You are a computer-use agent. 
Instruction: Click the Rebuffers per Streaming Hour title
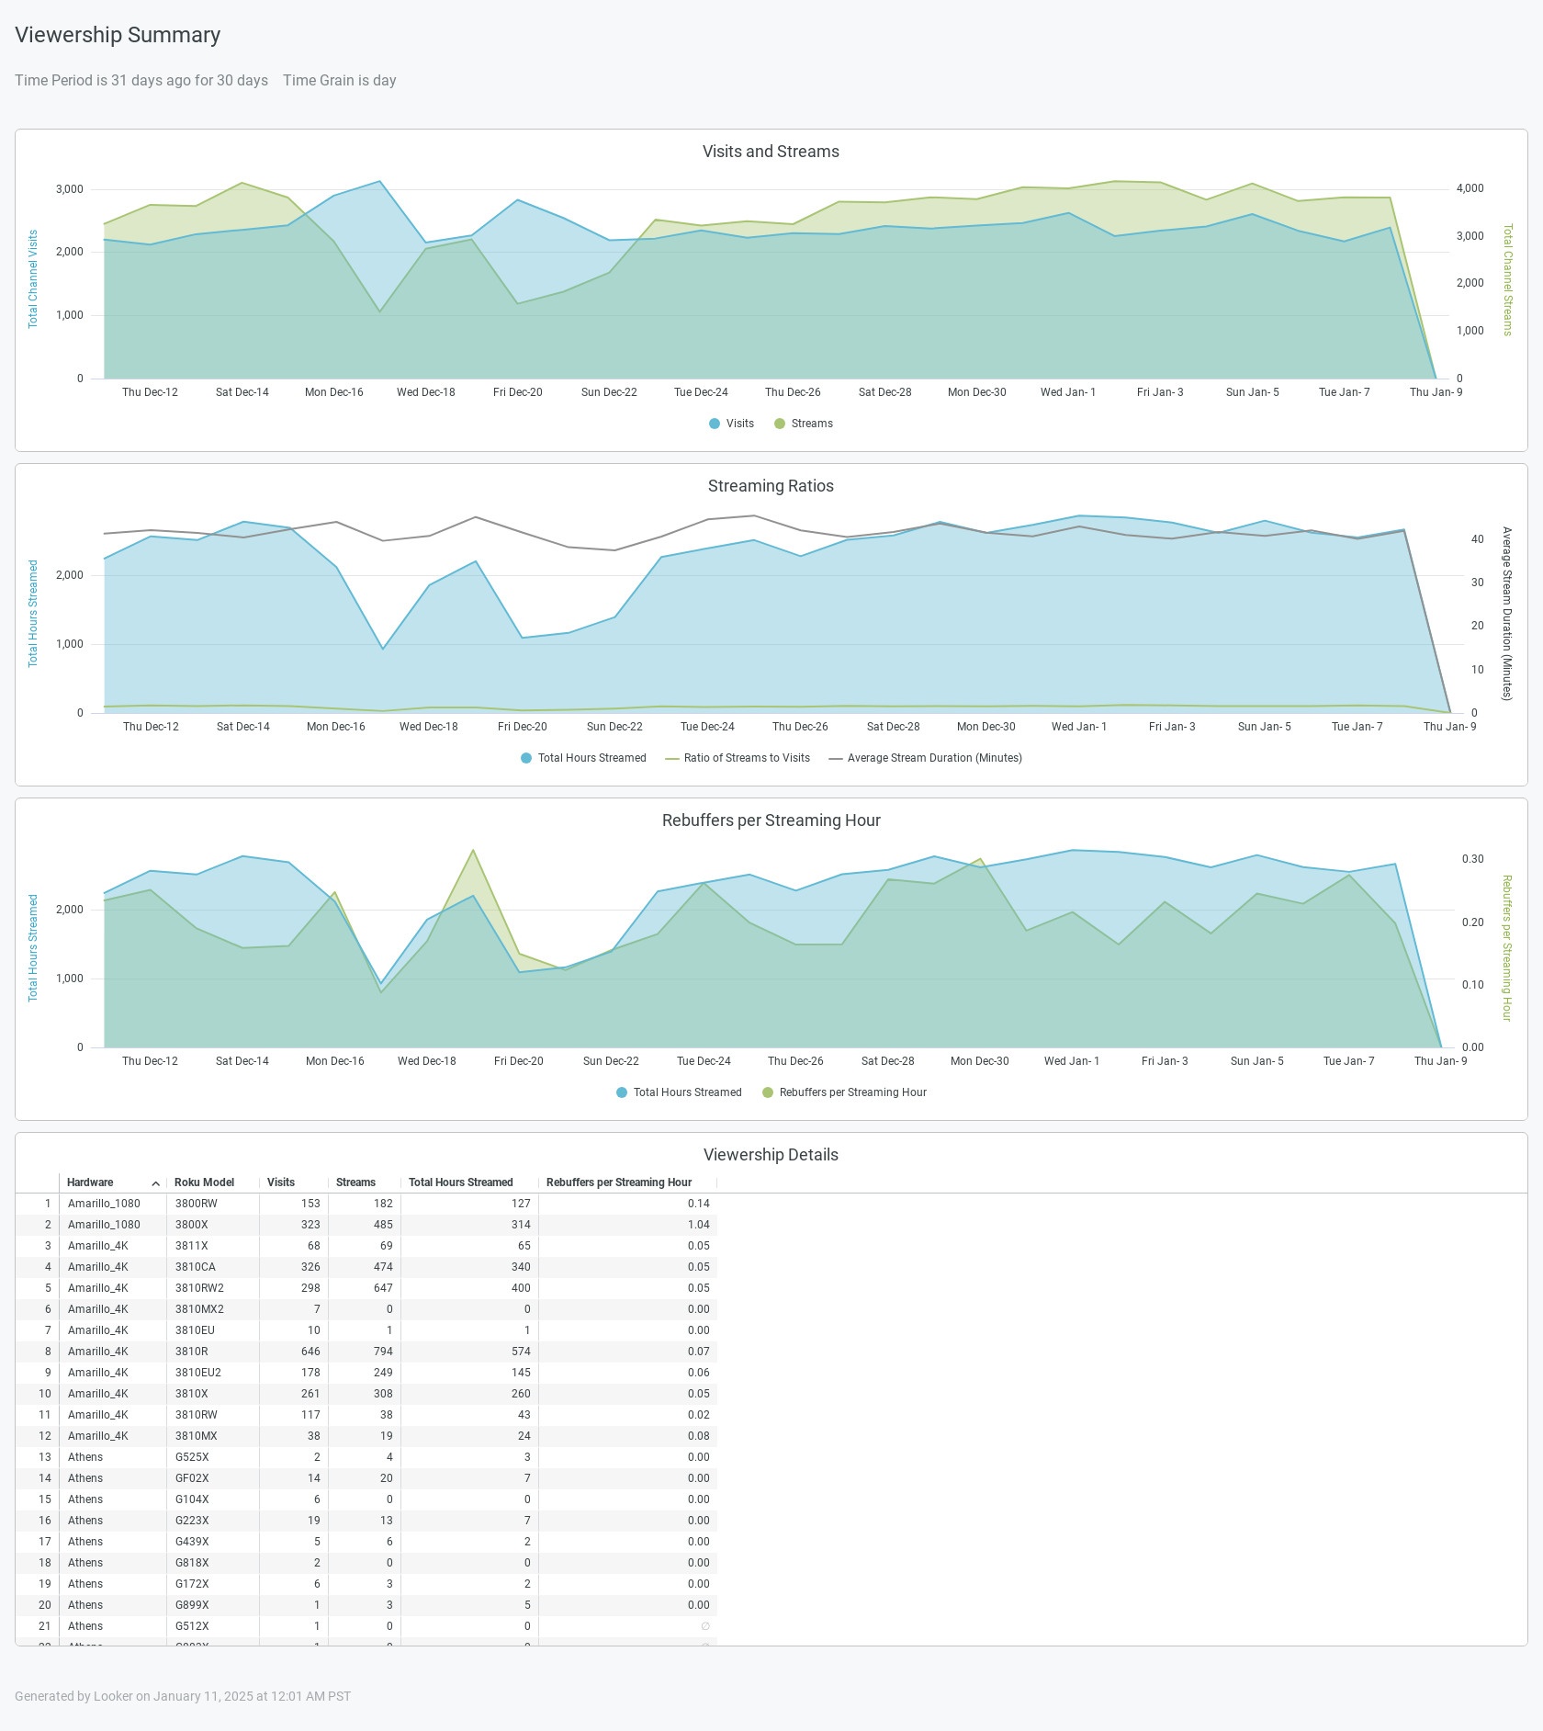pyautogui.click(x=771, y=820)
